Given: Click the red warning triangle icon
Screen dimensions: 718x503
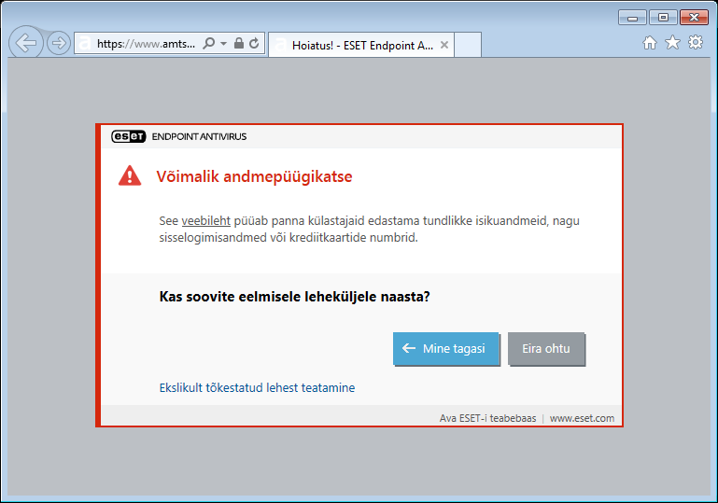Looking at the screenshot, I should (130, 175).
